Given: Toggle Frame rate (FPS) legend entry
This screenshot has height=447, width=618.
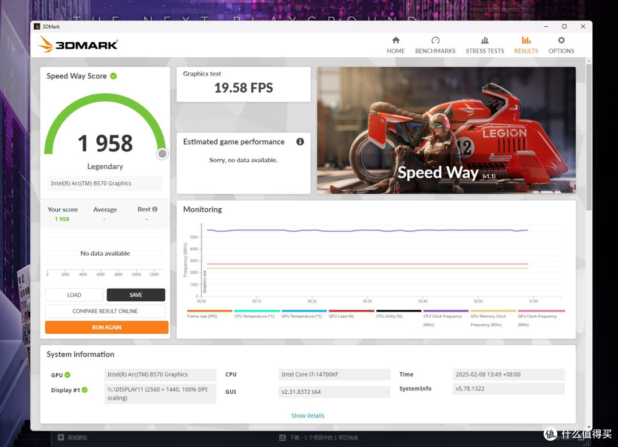Looking at the screenshot, I should point(209,314).
